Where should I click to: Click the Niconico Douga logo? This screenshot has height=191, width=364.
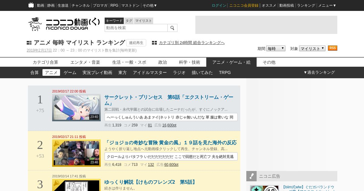[64, 24]
